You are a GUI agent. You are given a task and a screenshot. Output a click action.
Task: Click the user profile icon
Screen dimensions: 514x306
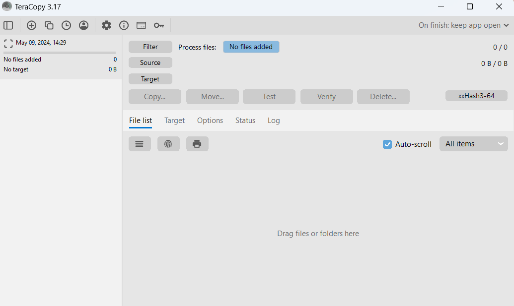point(83,25)
